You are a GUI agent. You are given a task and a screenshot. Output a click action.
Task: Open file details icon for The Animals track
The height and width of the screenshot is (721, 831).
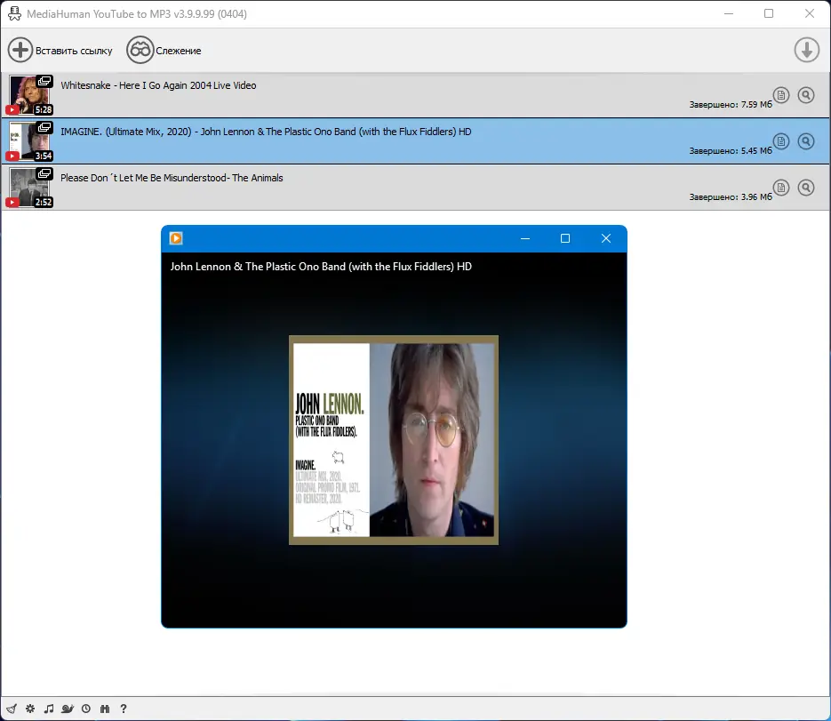pyautogui.click(x=781, y=188)
